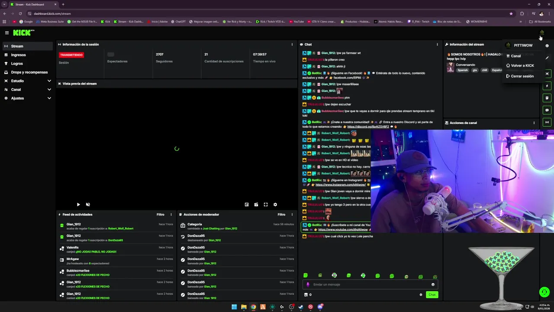Click the profile avatar in top right

pyautogui.click(x=541, y=32)
